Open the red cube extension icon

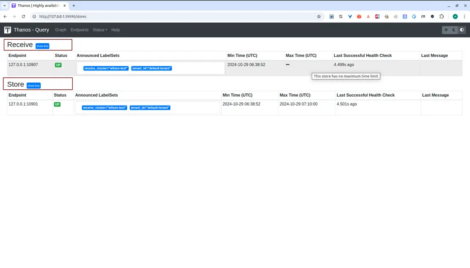point(359,17)
